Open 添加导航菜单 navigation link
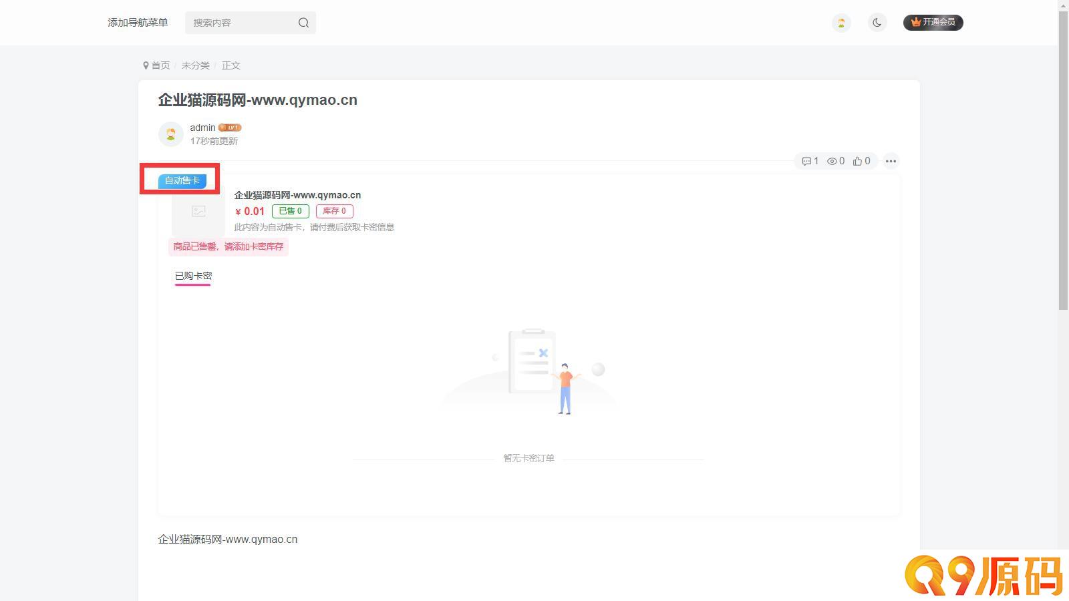This screenshot has height=601, width=1069. point(138,23)
